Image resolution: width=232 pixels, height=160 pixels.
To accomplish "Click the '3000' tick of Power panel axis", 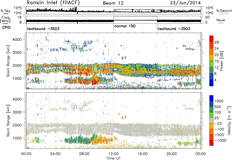I will (17, 53).
